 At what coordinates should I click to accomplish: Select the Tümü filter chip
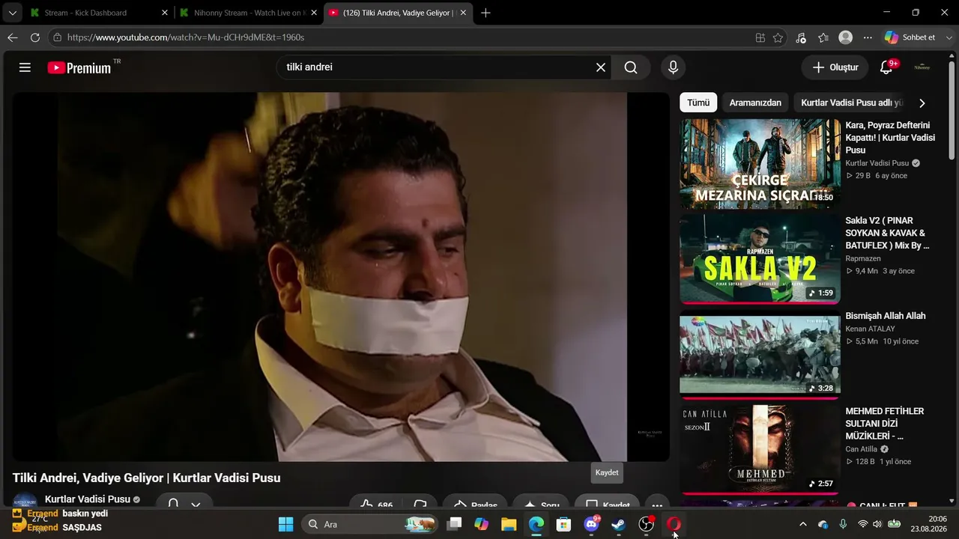698,103
